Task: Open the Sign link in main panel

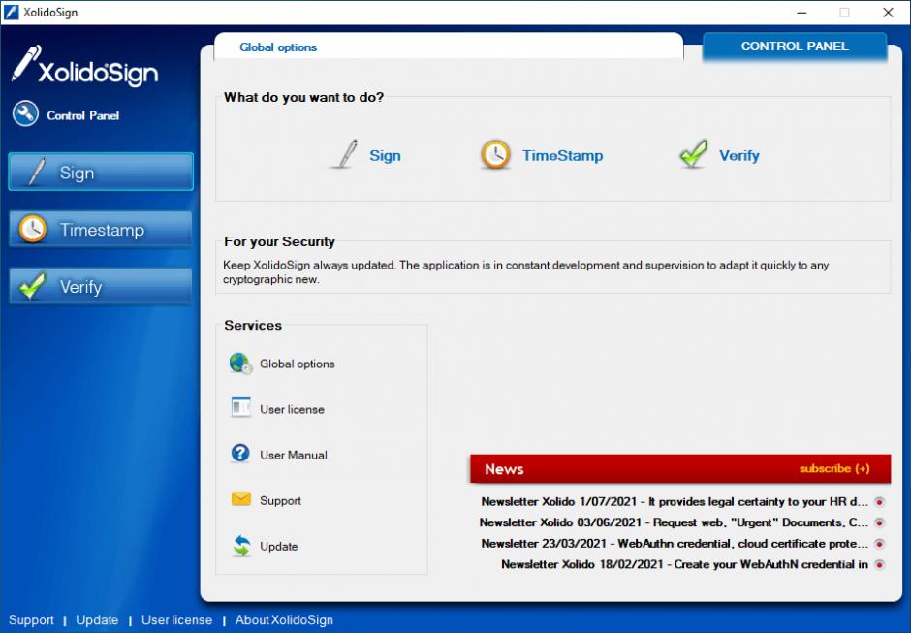Action: point(385,156)
